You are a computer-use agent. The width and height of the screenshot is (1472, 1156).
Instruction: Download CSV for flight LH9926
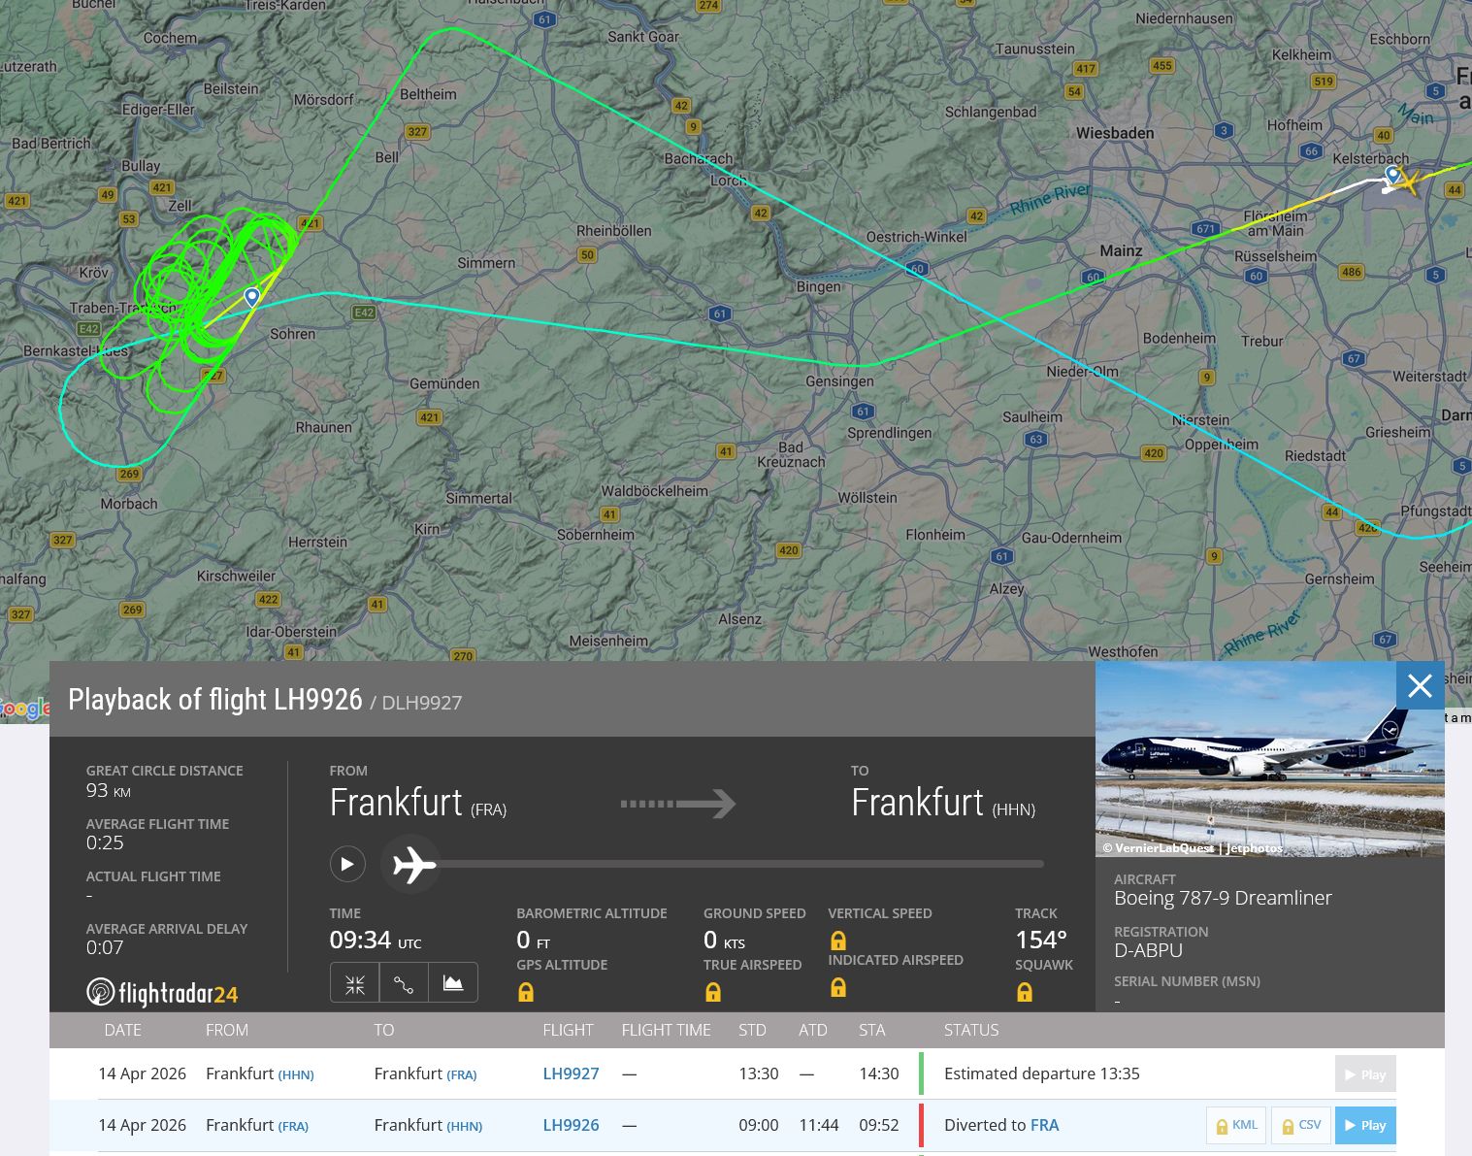pyautogui.click(x=1300, y=1126)
